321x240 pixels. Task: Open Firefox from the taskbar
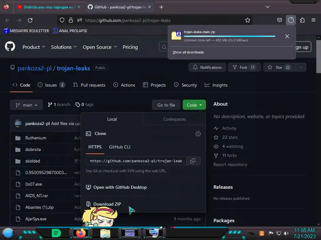(x=81, y=233)
